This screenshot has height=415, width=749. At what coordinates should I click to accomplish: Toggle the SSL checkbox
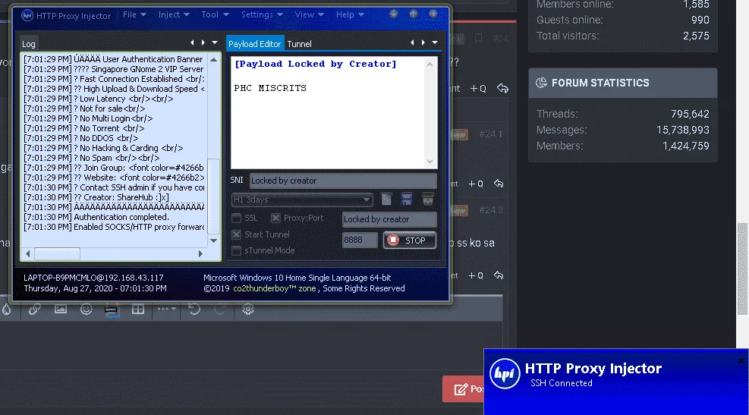pyautogui.click(x=237, y=219)
